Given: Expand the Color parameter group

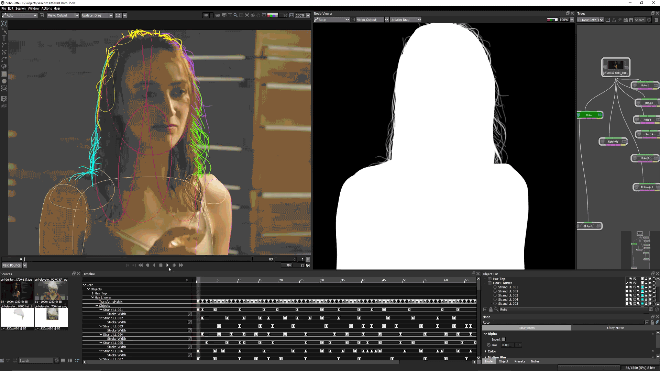Looking at the screenshot, I should point(485,351).
